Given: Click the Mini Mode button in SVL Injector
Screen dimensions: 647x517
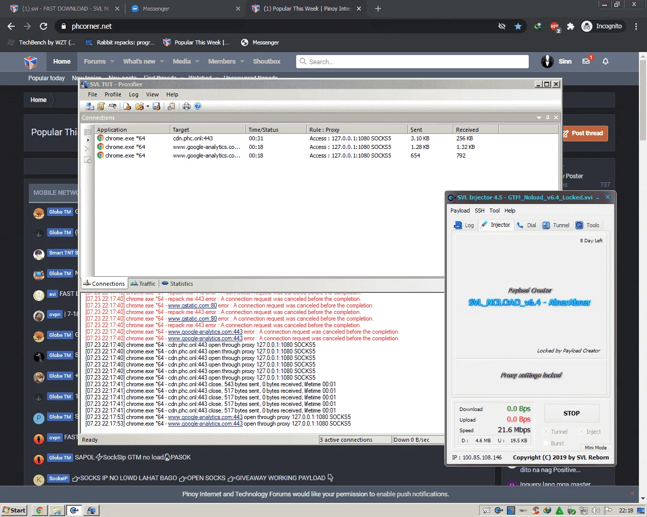Looking at the screenshot, I should click(x=595, y=447).
